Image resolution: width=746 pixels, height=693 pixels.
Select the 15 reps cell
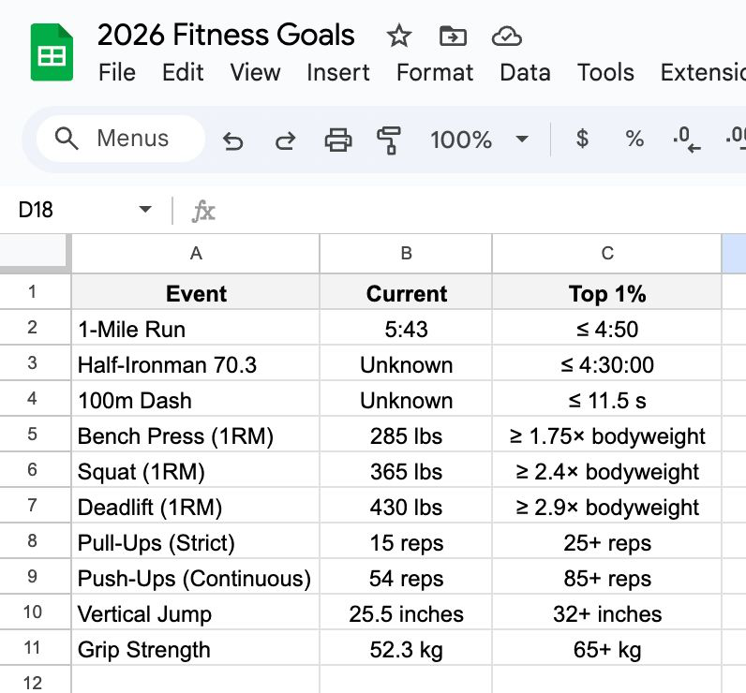(406, 541)
